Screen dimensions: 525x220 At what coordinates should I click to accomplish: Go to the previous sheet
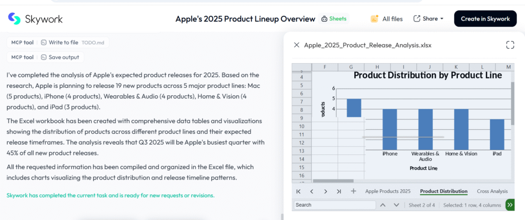pos(312,191)
